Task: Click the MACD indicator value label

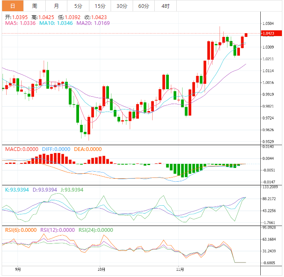Action: pos(21,149)
